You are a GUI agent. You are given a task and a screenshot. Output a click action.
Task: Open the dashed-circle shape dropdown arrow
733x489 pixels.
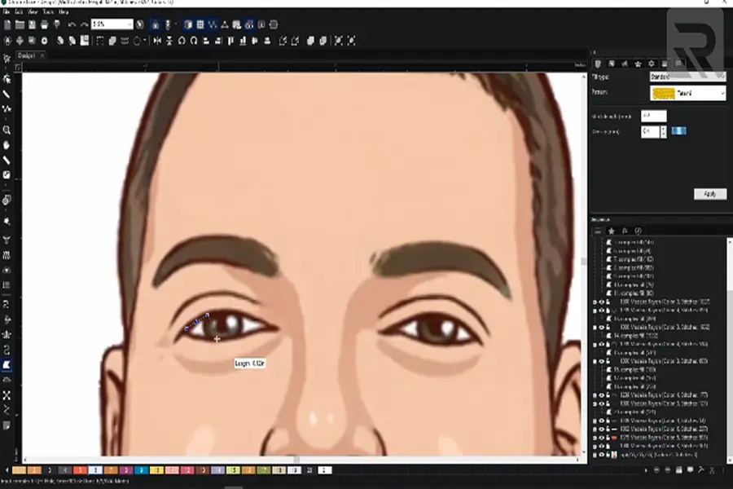pyautogui.click(x=144, y=42)
